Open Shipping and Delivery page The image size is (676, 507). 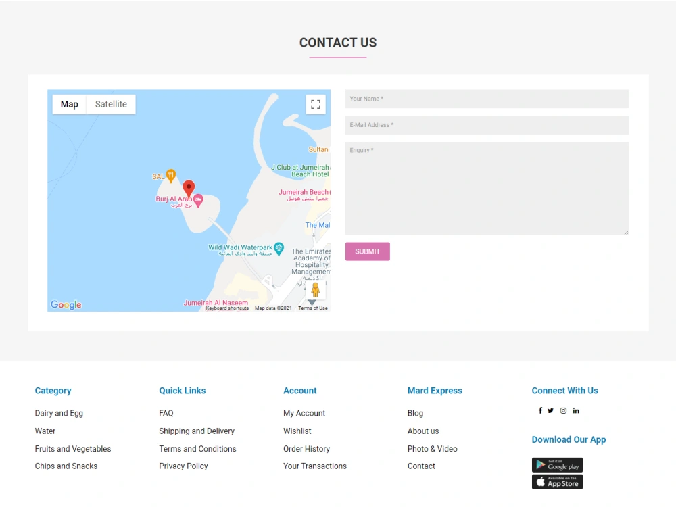[x=197, y=431]
